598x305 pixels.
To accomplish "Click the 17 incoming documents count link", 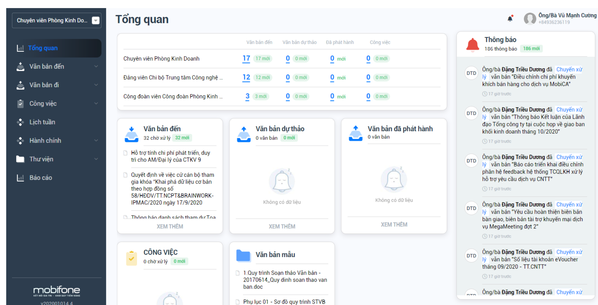I will click(246, 58).
